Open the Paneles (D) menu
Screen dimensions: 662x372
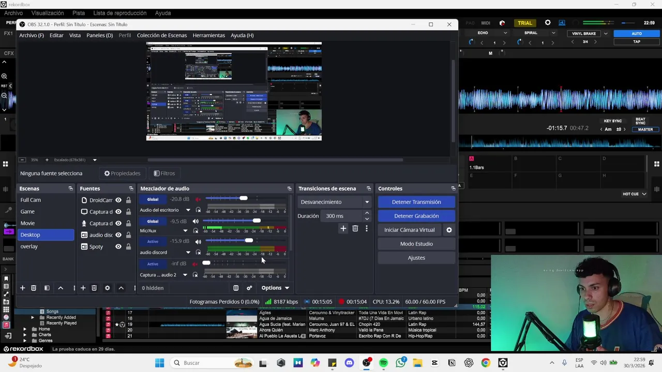pyautogui.click(x=99, y=35)
